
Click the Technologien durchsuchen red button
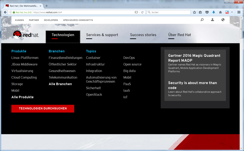point(43,109)
